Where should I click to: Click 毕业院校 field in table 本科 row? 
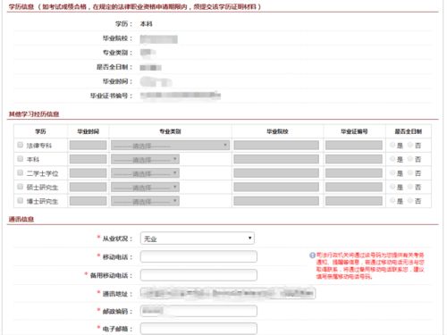point(276,159)
